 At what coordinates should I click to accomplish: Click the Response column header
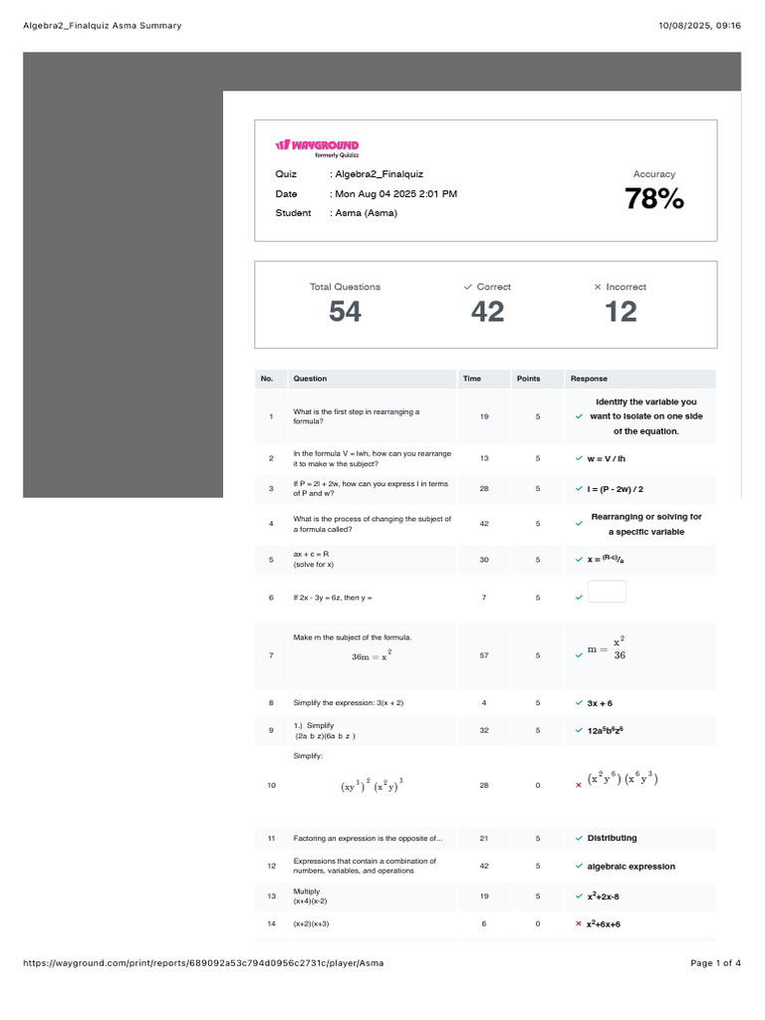tap(589, 379)
